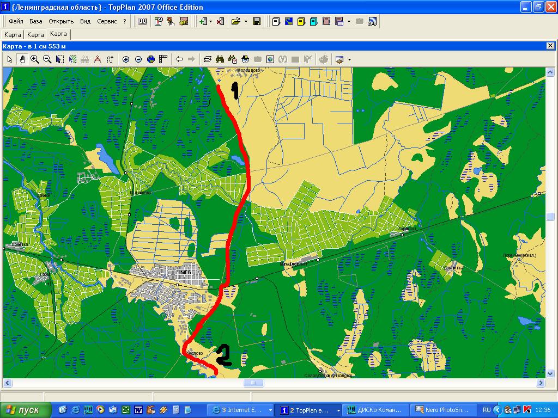Expand the add record dropdown arrow
The image size is (558, 418).
pos(211,22)
